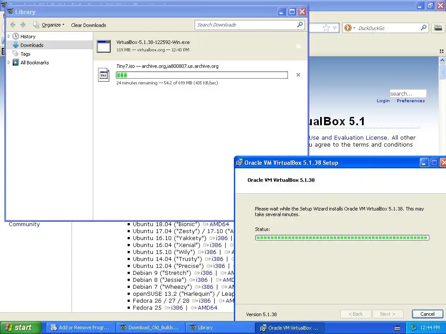Click VirtualBox setup installation progress bar
The width and height of the screenshot is (446, 334).
click(342, 238)
